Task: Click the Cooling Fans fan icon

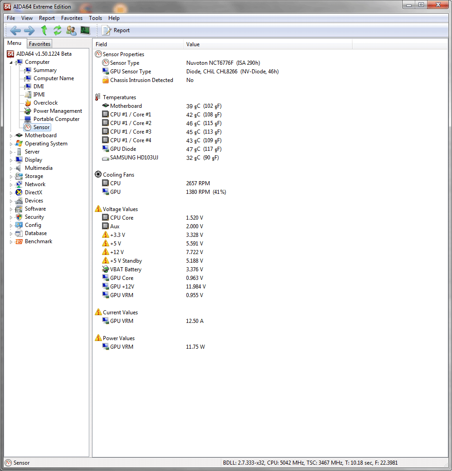Action: (98, 174)
